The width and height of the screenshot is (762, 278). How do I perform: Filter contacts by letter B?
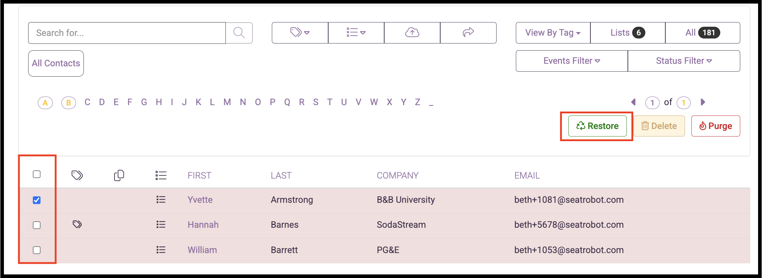[x=68, y=103]
